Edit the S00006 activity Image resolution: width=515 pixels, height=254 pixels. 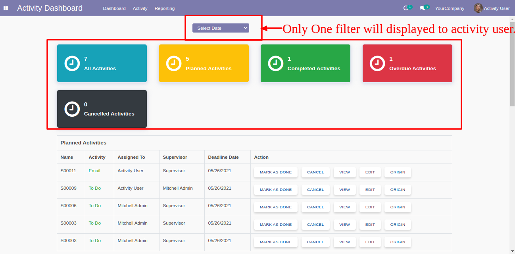(370, 207)
